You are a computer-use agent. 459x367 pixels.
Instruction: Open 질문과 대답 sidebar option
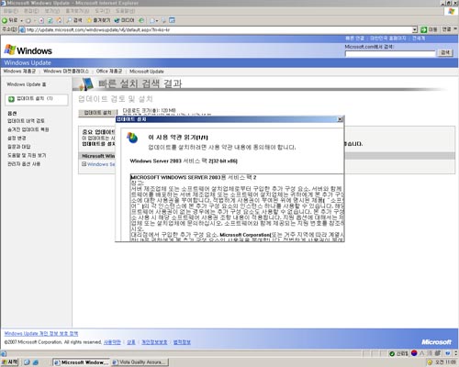pyautogui.click(x=19, y=147)
